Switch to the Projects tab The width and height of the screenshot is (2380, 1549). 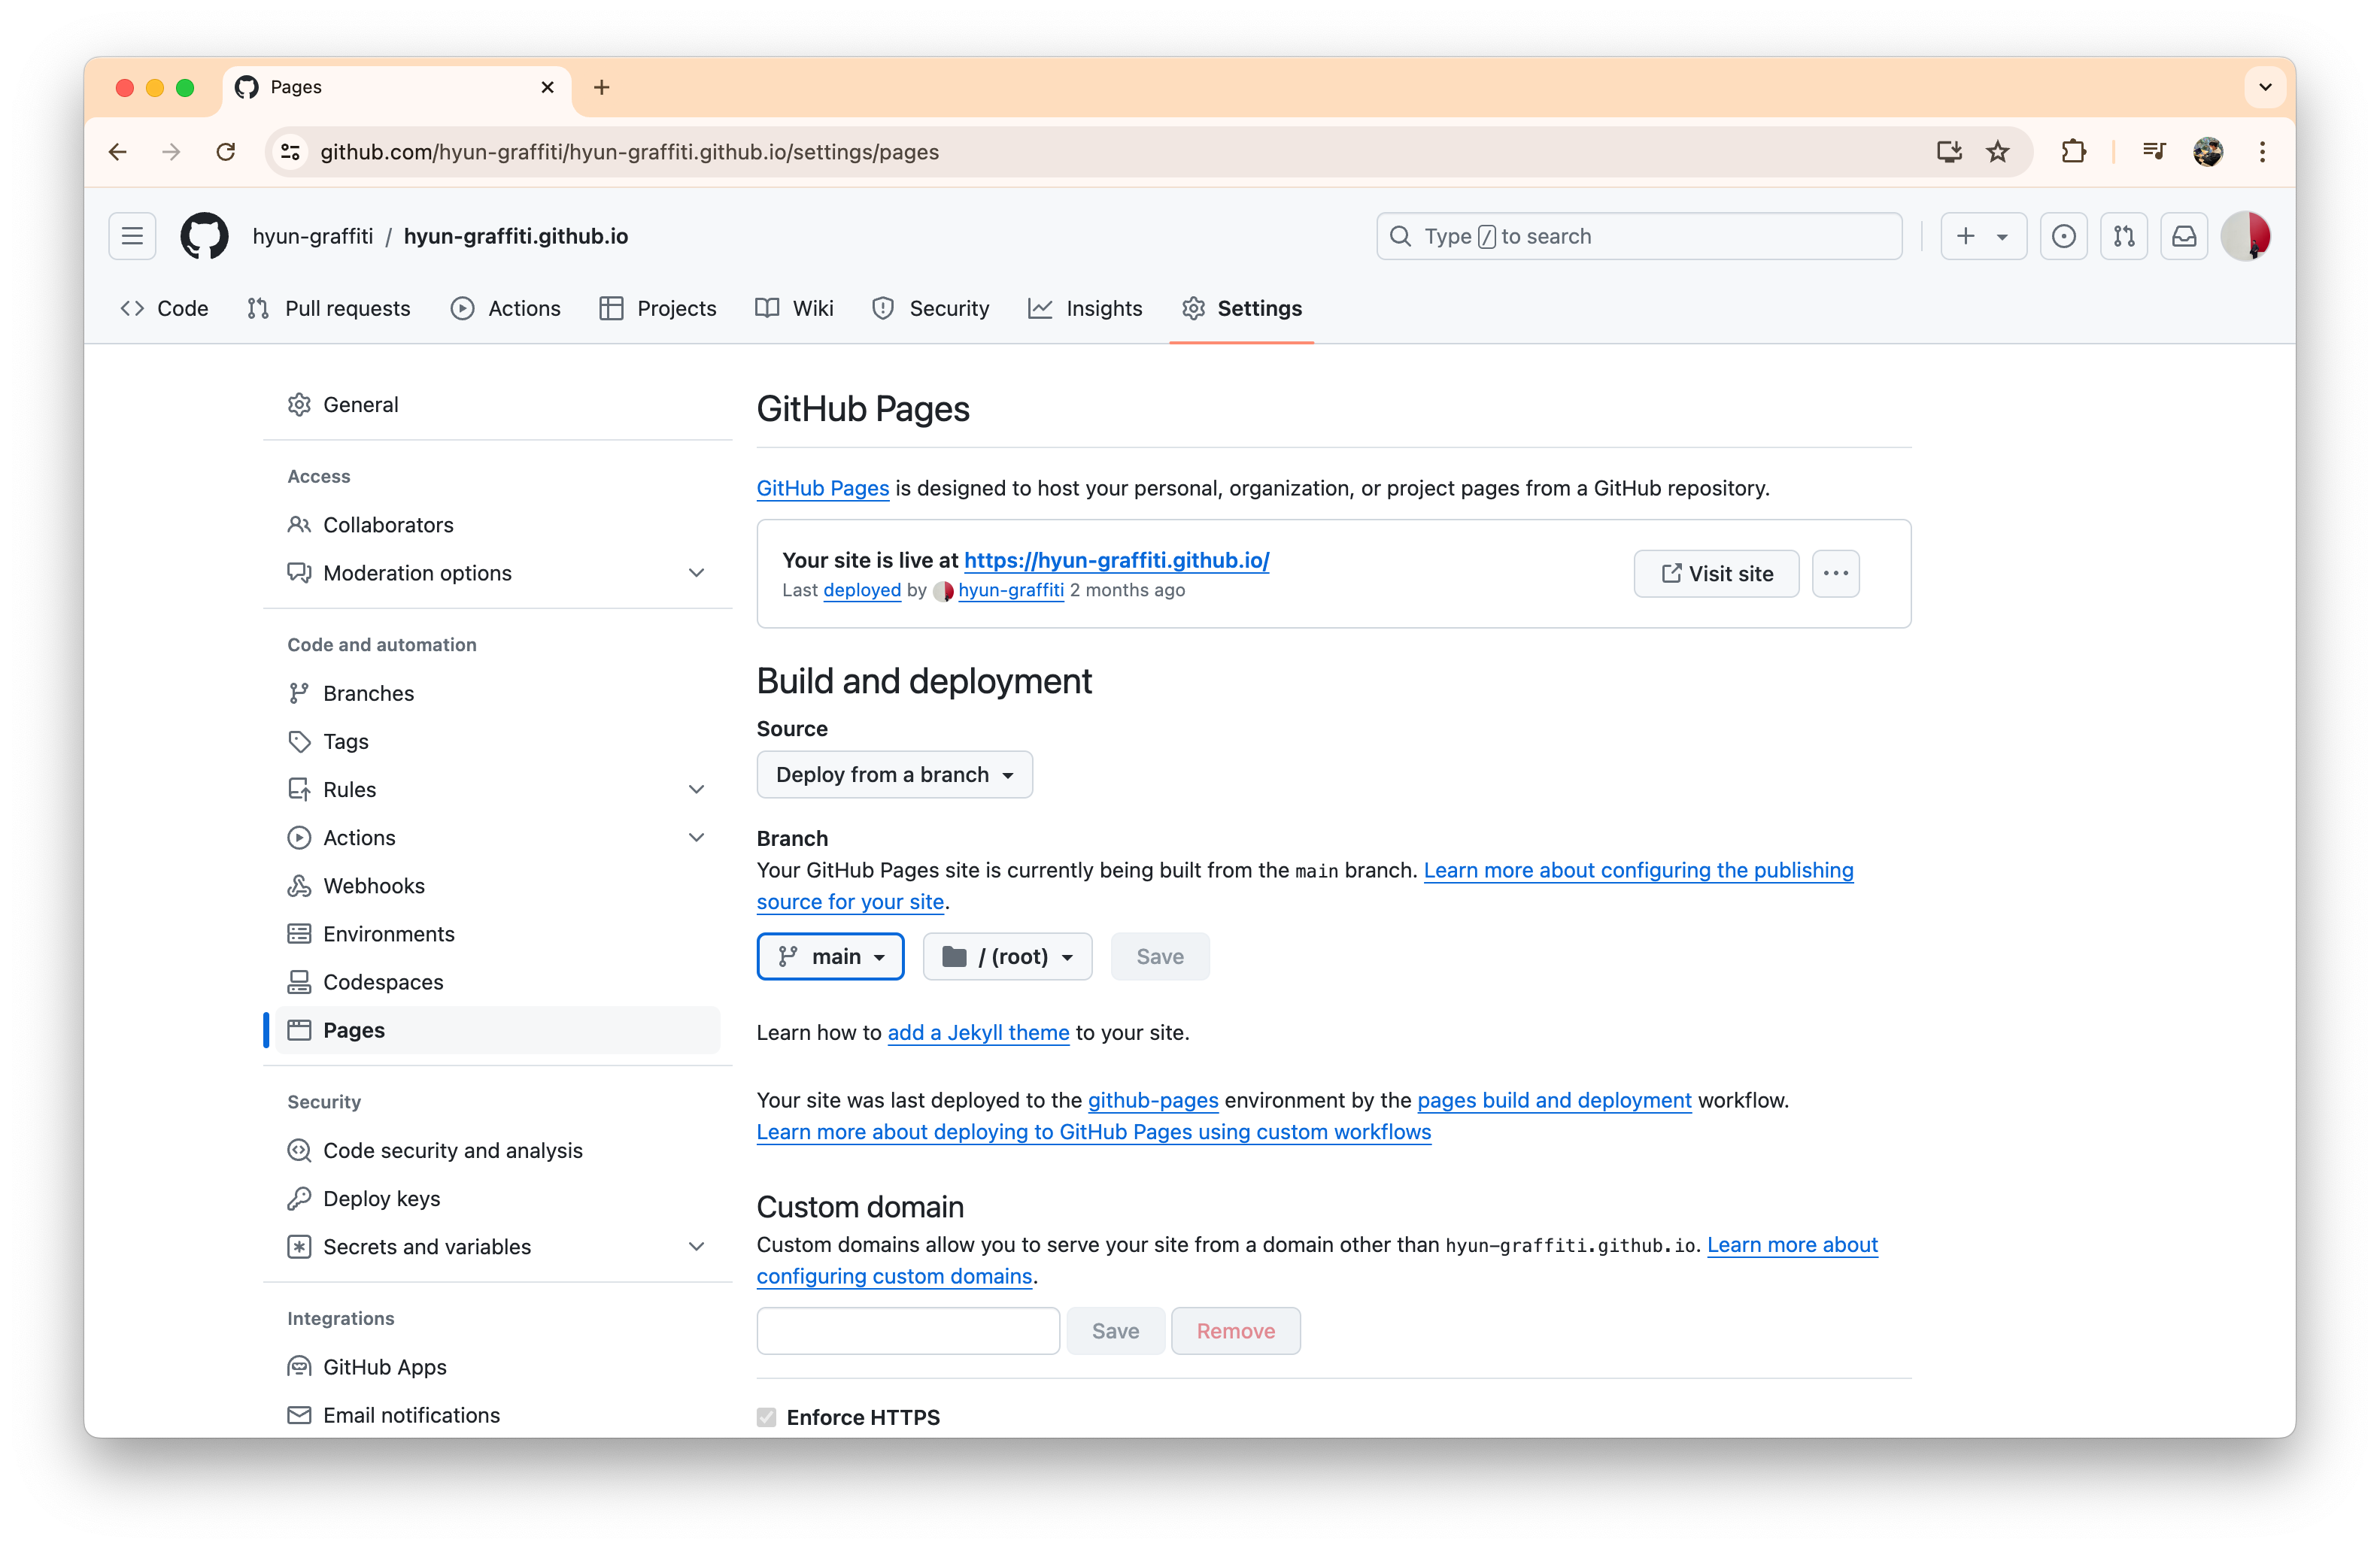click(657, 308)
